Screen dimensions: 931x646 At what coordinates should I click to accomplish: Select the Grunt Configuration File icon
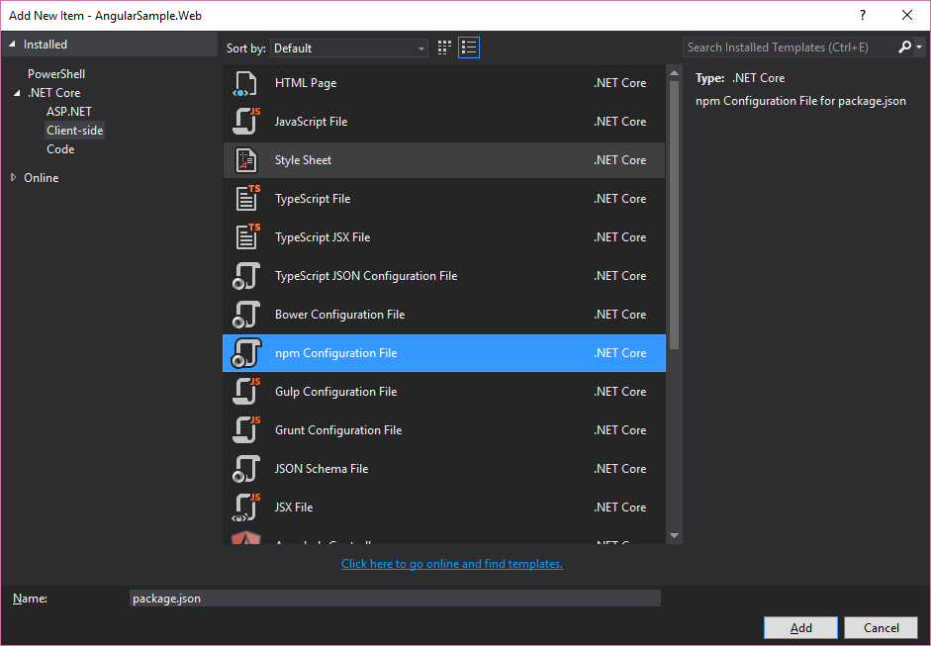tap(247, 429)
